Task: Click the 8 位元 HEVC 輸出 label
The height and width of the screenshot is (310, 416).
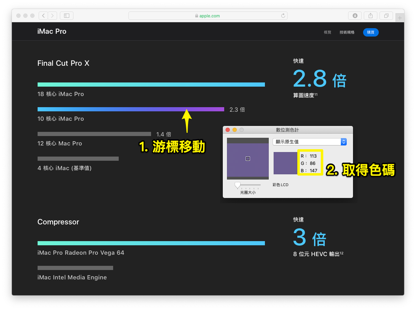Action: [x=319, y=254]
